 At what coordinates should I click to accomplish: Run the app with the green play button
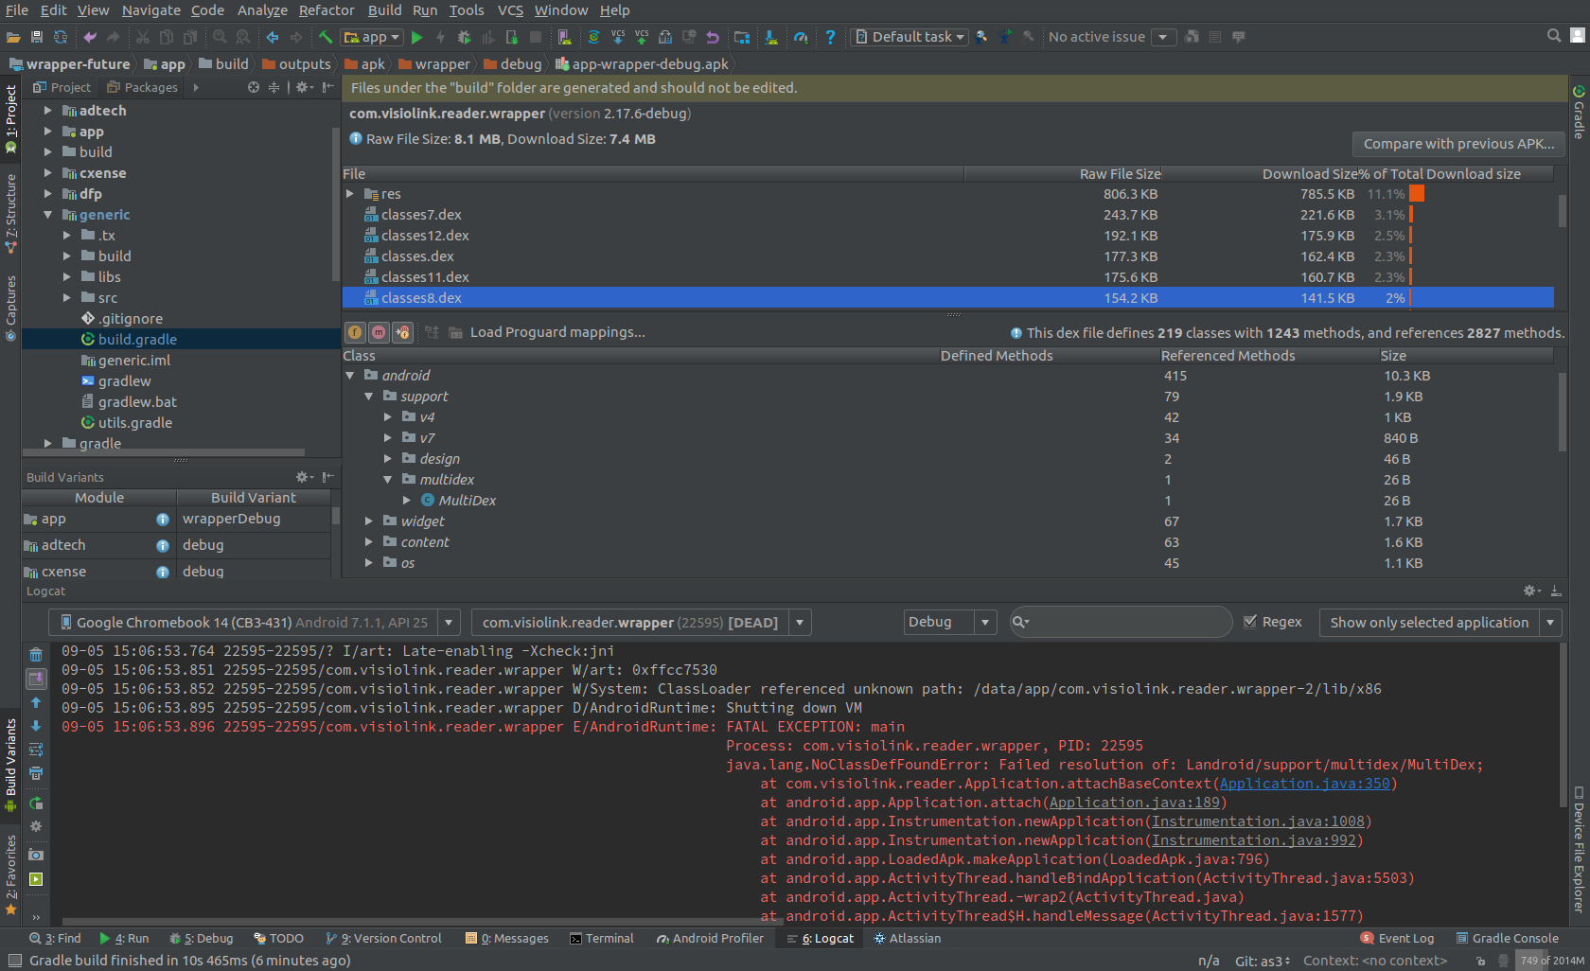click(x=417, y=37)
